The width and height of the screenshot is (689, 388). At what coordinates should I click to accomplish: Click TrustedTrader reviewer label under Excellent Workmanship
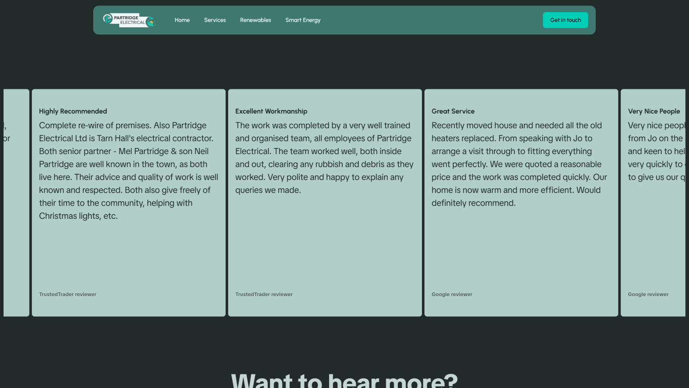point(264,294)
